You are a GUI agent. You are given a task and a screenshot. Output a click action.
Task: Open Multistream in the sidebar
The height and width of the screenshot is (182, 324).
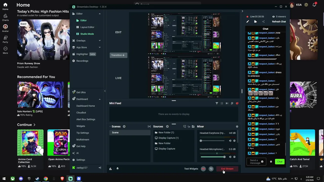point(83,140)
